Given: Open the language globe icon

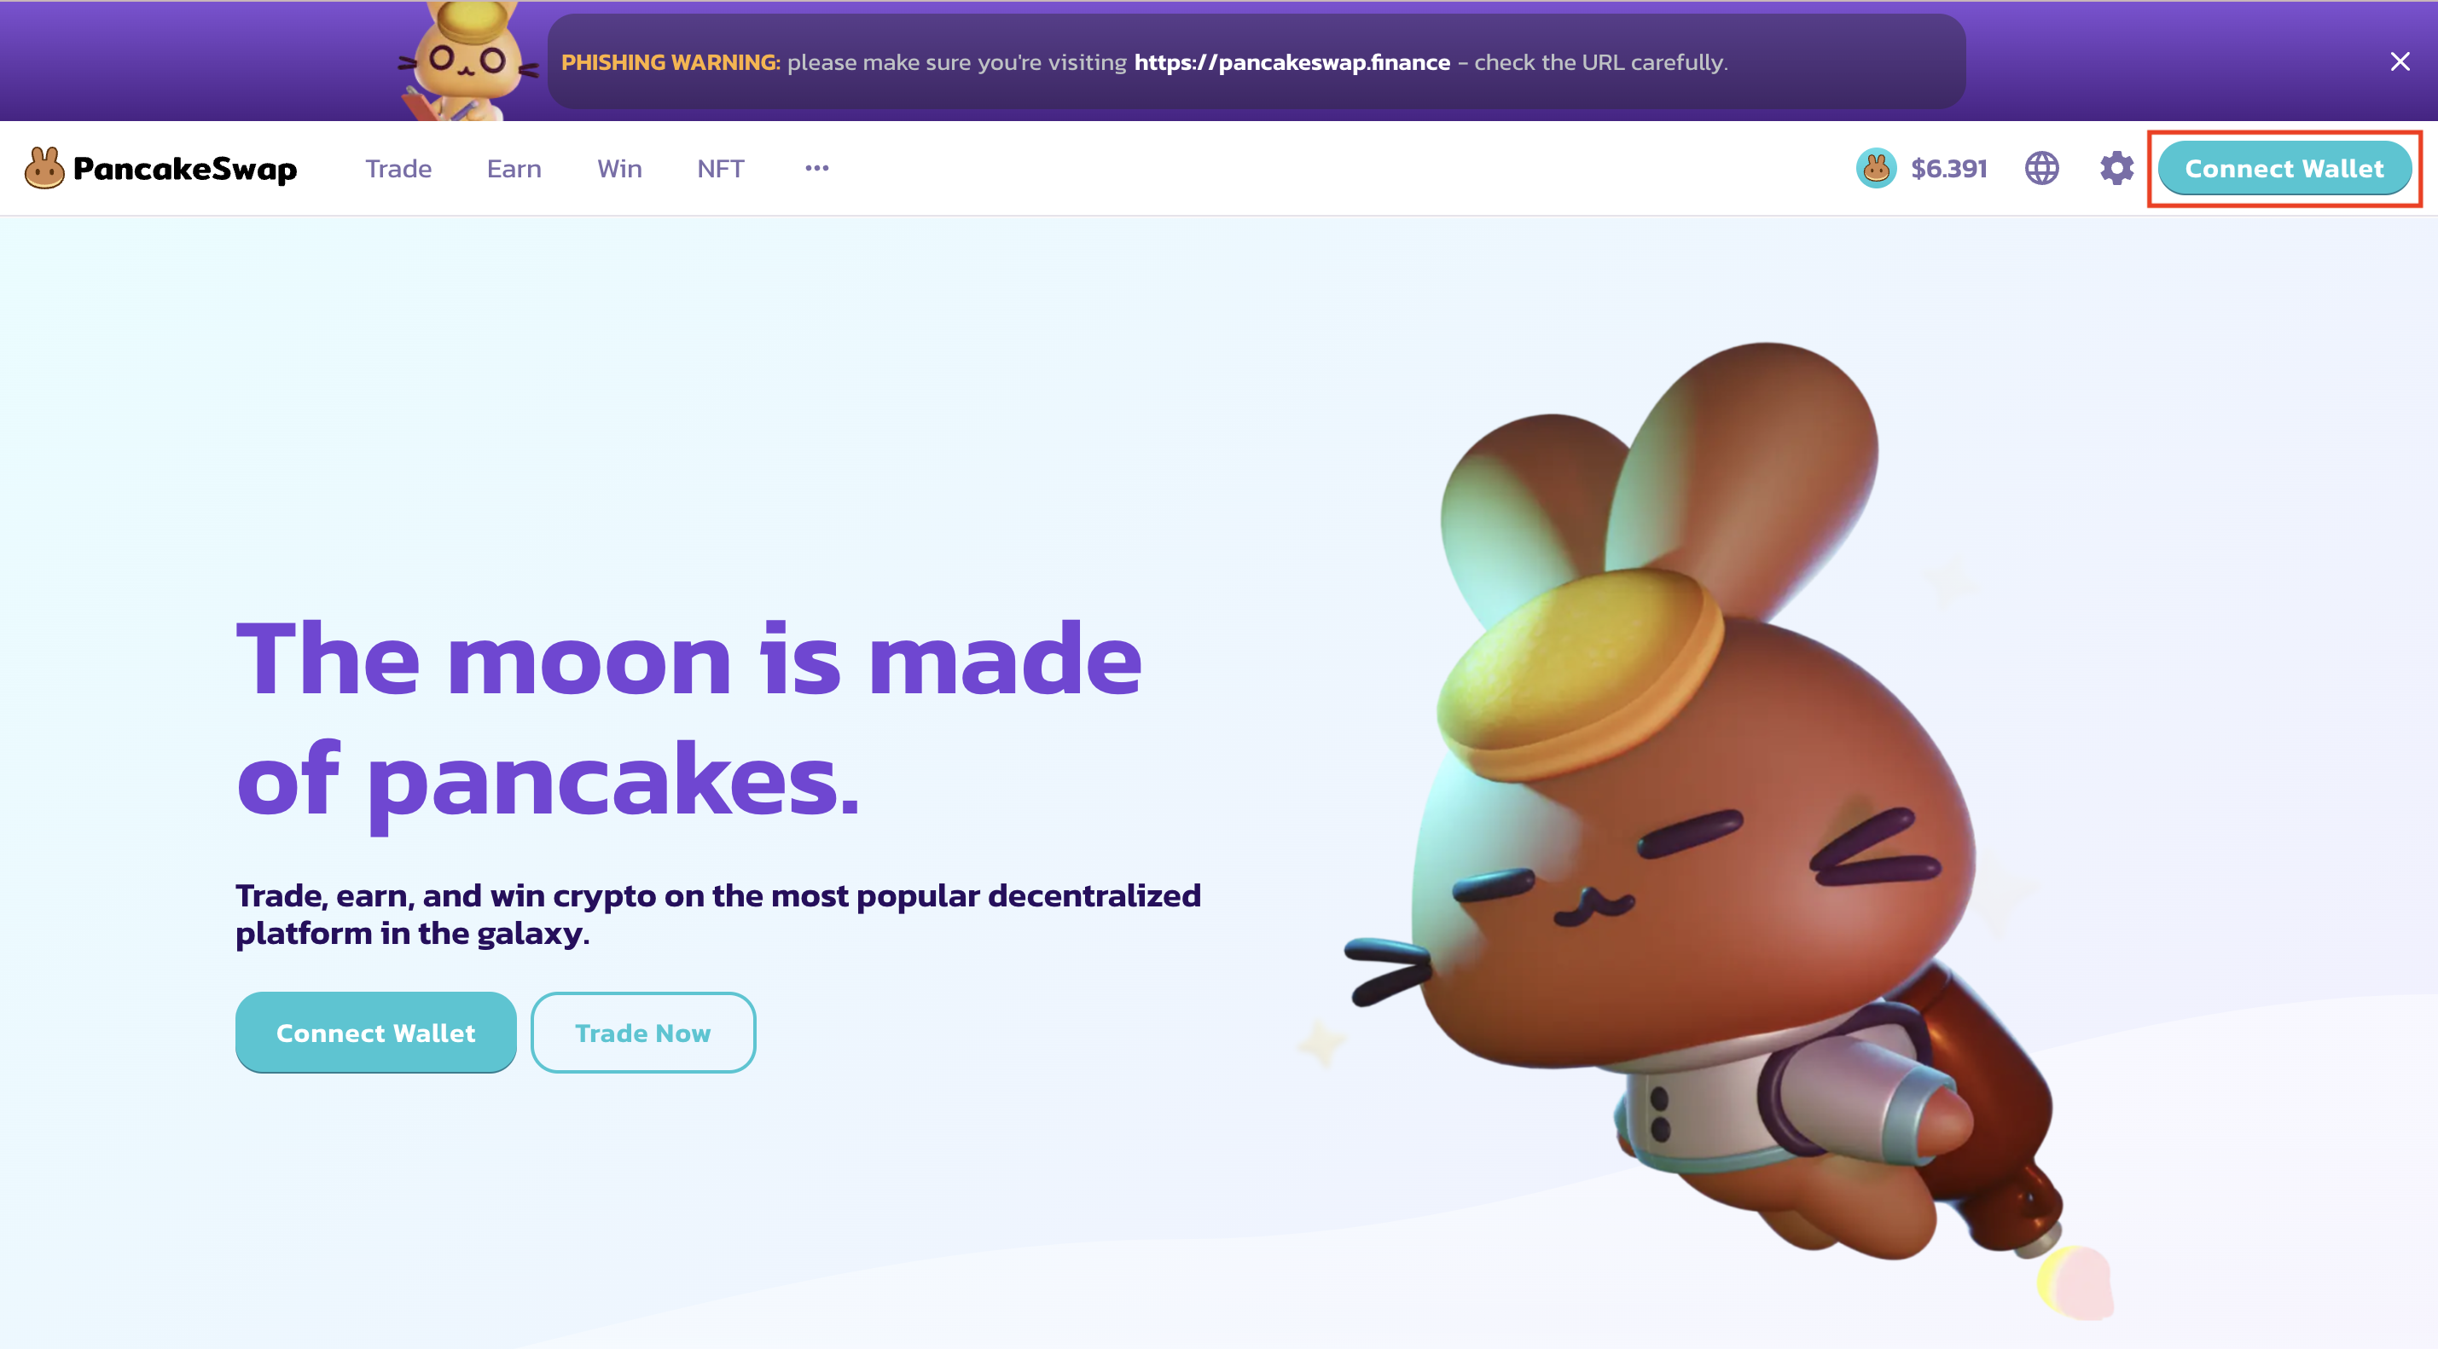Looking at the screenshot, I should point(2041,168).
